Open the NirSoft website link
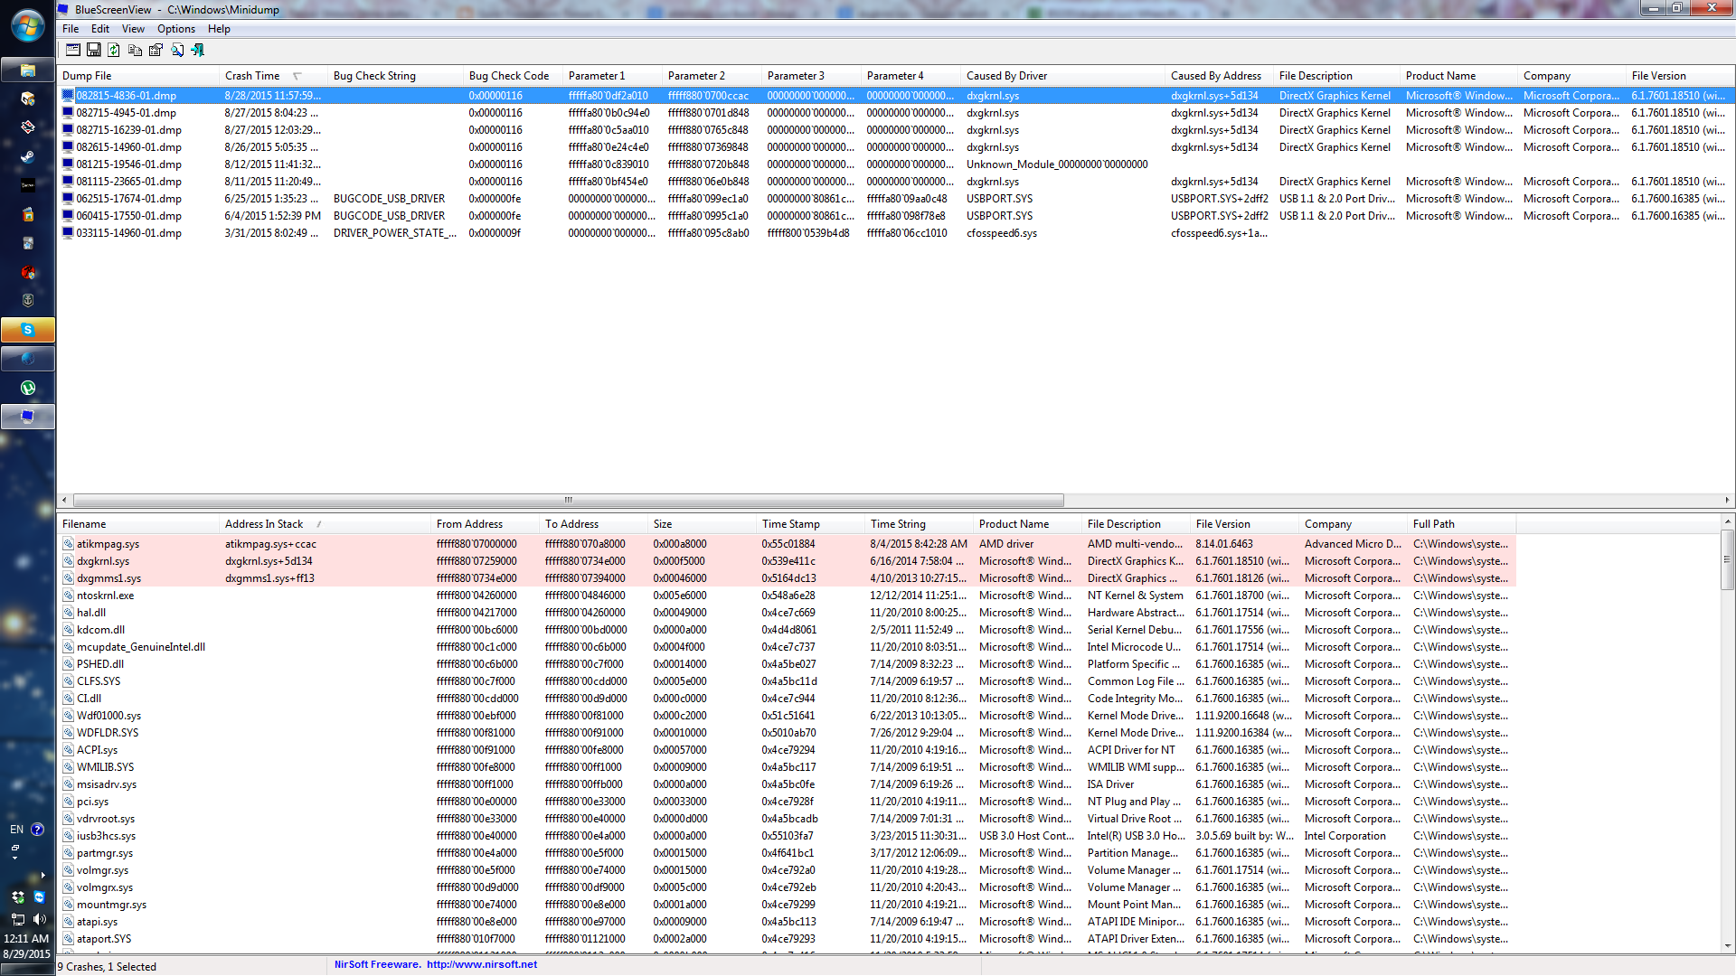Viewport: 1736px width, 976px height. (x=482, y=964)
